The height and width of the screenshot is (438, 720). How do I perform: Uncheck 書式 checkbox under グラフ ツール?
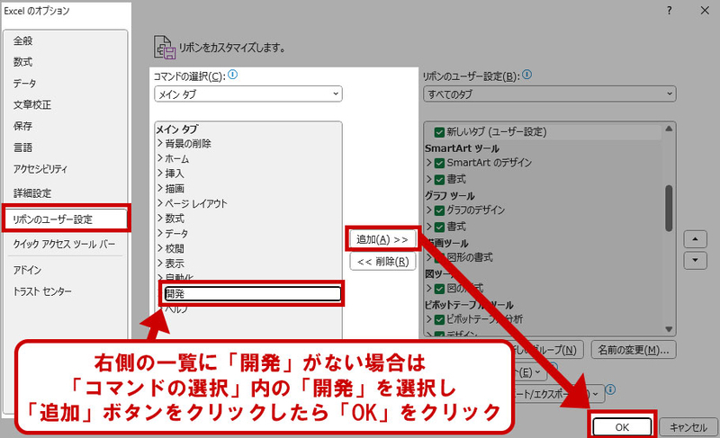439,227
